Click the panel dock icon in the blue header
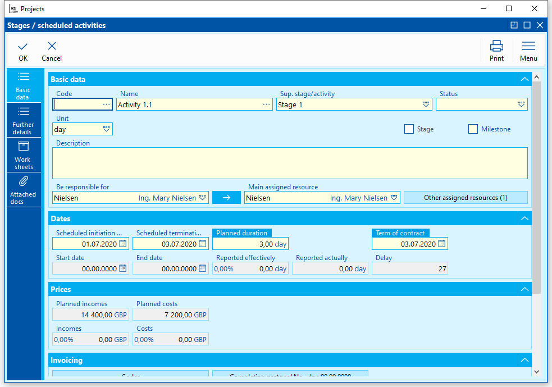The image size is (552, 387). pyautogui.click(x=514, y=25)
